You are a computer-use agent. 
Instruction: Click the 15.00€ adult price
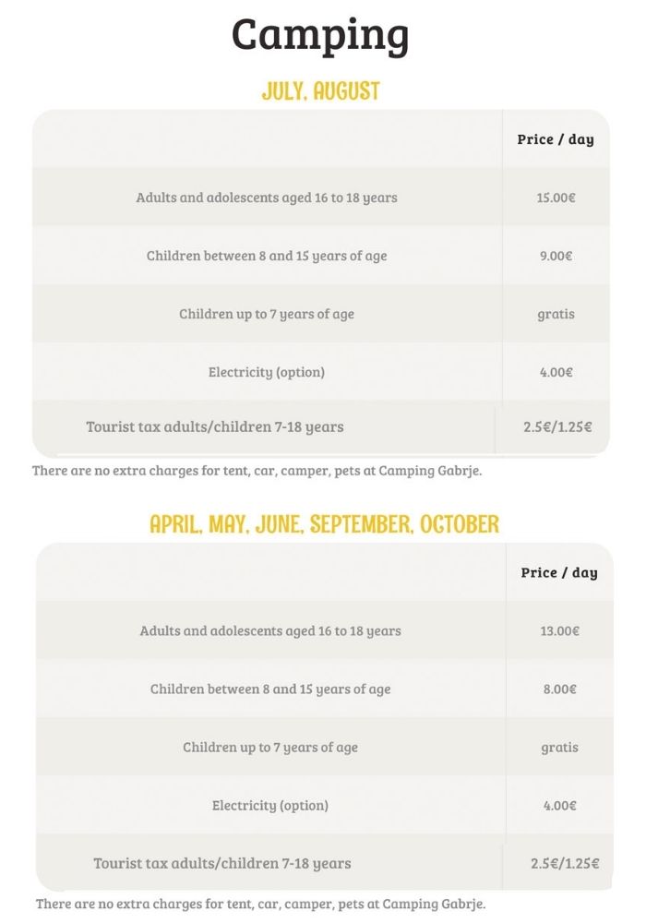[x=556, y=198]
